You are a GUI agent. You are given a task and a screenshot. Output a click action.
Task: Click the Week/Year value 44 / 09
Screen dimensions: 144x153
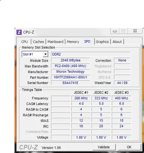(122, 83)
